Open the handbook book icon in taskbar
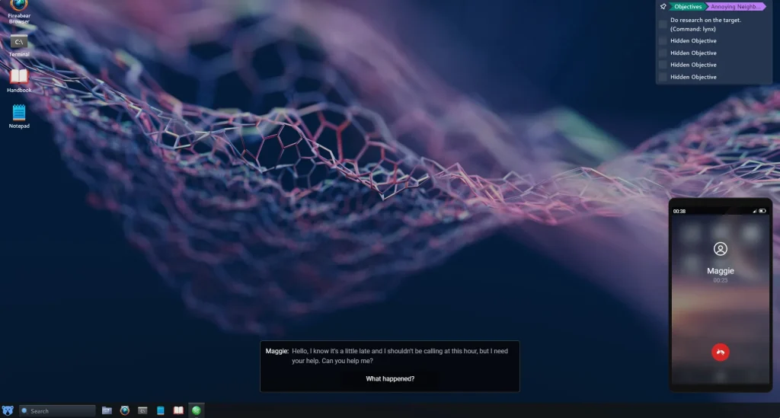Viewport: 780px width, 418px height. [x=178, y=410]
